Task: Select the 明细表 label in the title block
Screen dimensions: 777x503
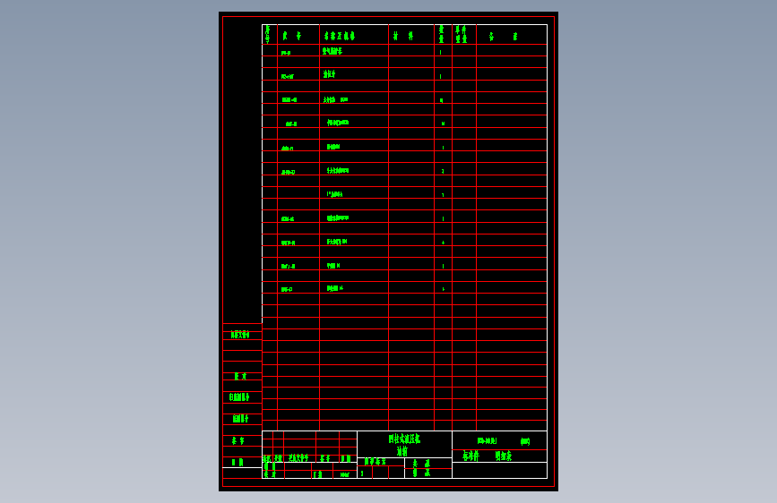Action: pos(504,456)
